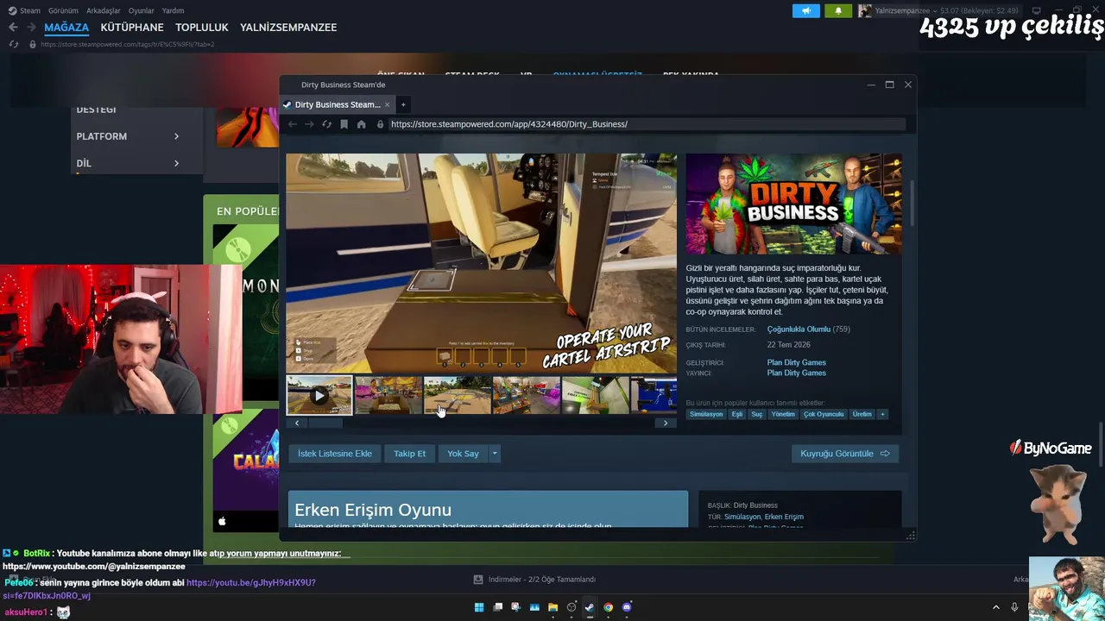Open Steam notifications bell
The image size is (1105, 621).
click(838, 10)
